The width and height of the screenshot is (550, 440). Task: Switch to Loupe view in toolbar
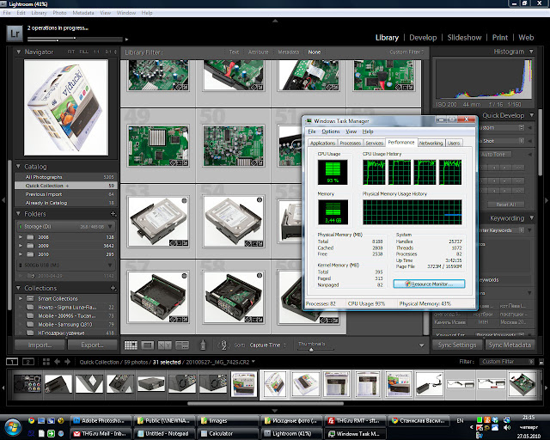coord(147,345)
